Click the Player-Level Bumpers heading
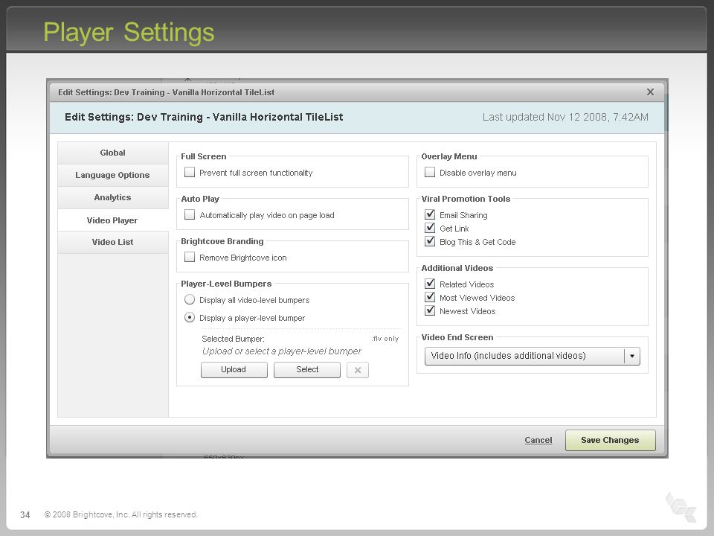The width and height of the screenshot is (714, 536). (226, 284)
